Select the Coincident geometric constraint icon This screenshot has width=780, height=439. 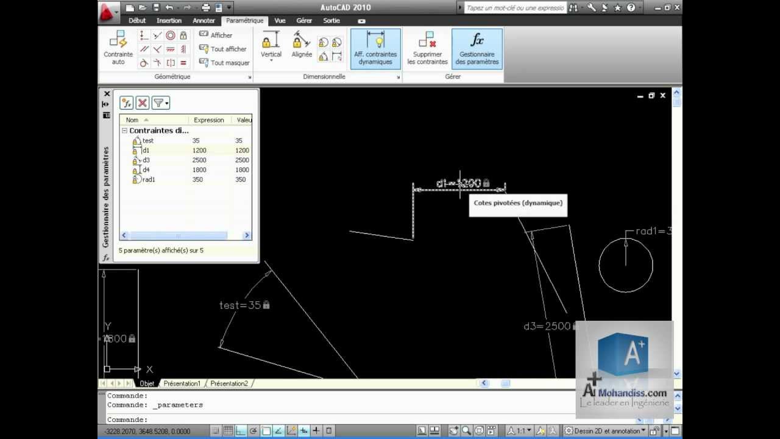pyautogui.click(x=144, y=35)
